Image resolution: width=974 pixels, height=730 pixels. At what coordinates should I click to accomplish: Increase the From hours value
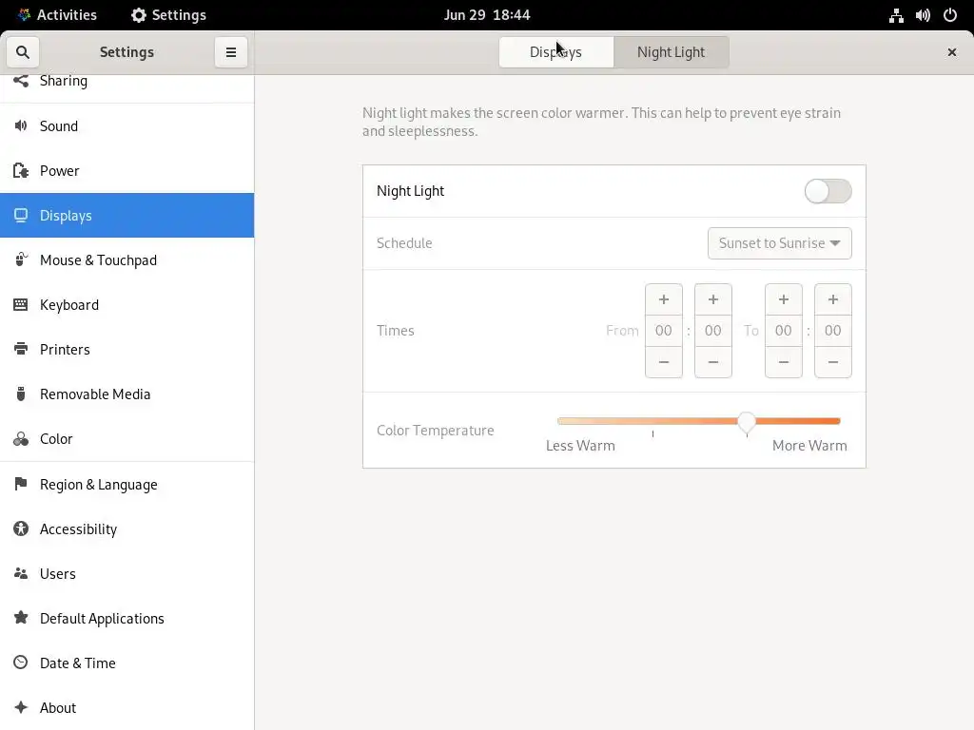pos(663,299)
